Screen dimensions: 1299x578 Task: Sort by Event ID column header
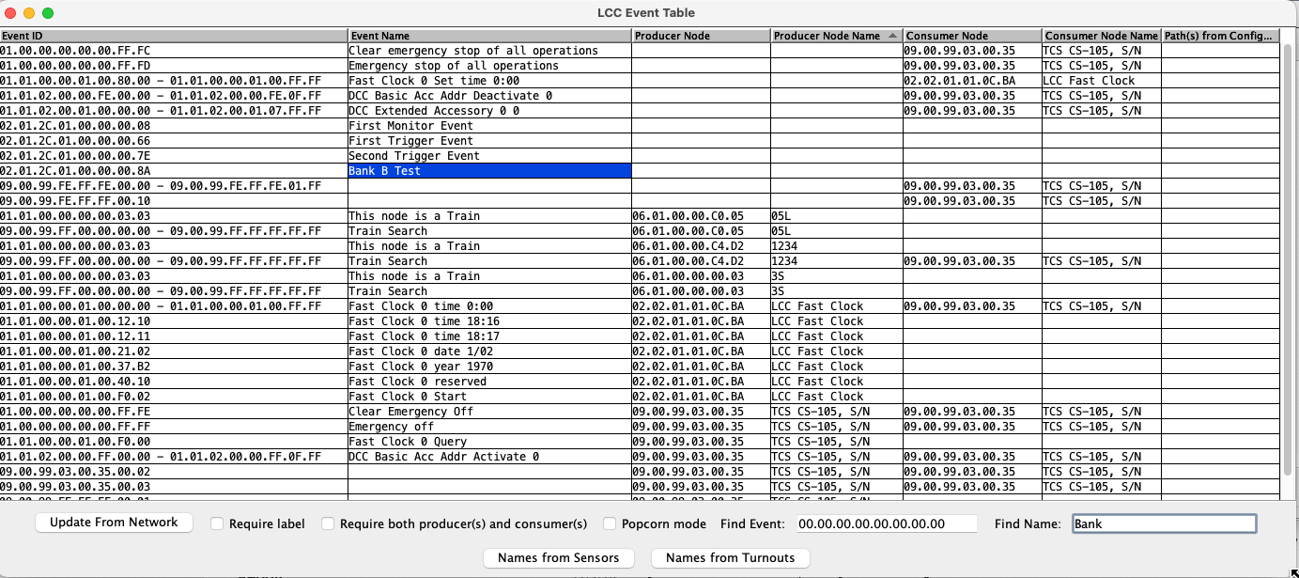(174, 36)
